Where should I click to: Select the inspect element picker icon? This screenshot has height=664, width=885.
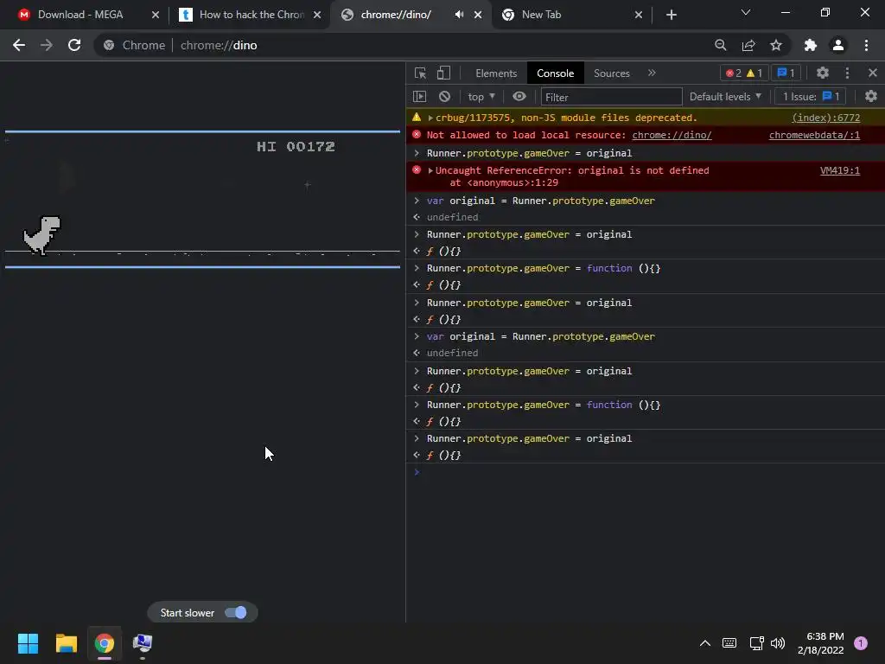coord(420,73)
